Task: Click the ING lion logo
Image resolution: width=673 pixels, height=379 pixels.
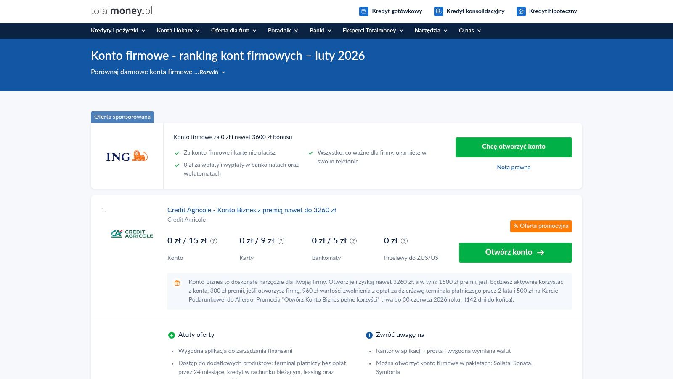Action: (127, 156)
